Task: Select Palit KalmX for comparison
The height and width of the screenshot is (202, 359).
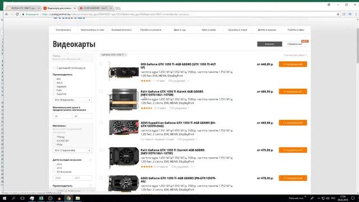Action: pyautogui.click(x=101, y=91)
